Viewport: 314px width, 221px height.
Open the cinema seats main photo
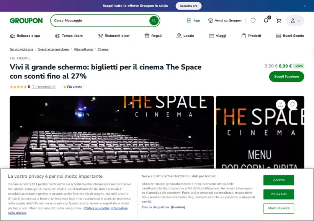point(112,132)
